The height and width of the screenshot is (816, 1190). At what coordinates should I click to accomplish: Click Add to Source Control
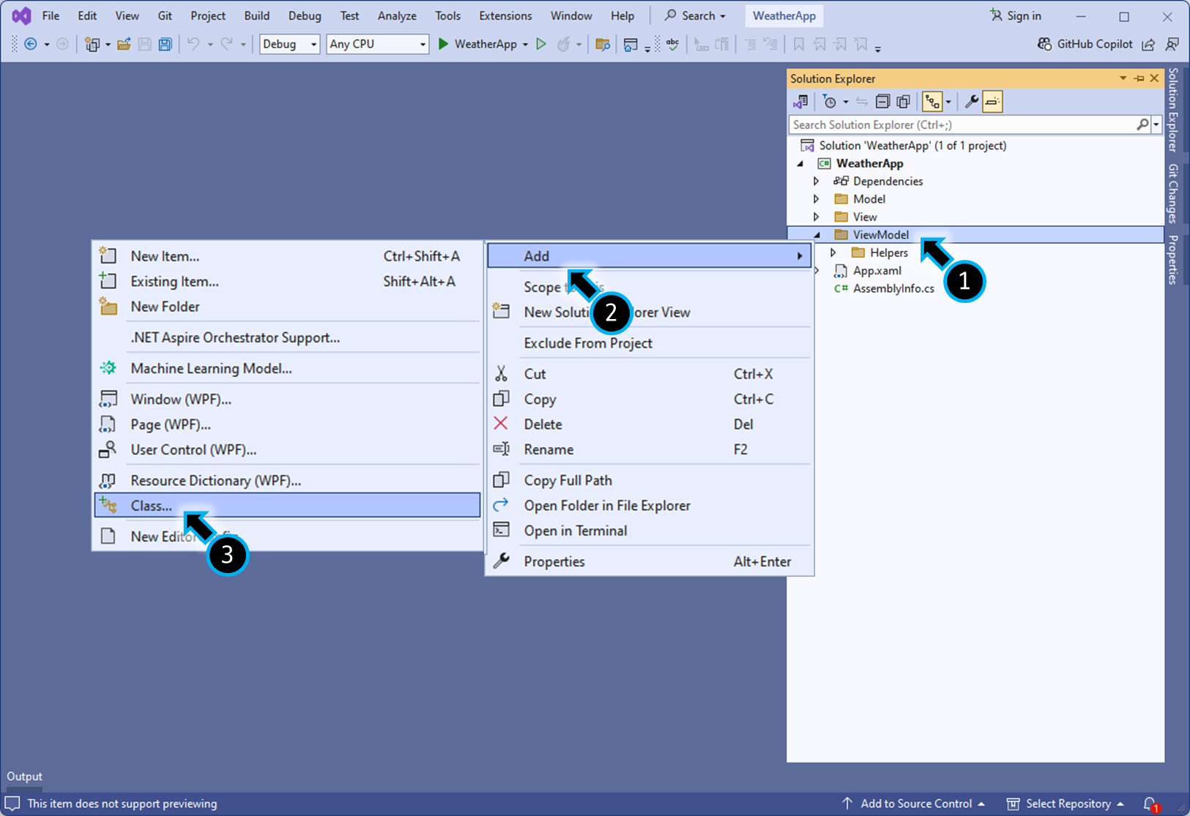913,804
